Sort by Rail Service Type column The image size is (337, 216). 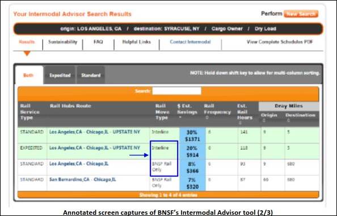(30, 112)
